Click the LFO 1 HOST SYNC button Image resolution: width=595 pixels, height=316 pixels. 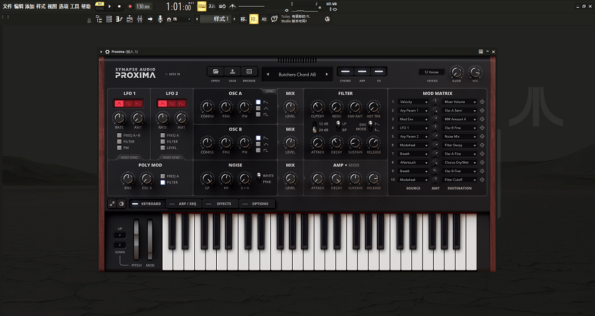point(128,158)
